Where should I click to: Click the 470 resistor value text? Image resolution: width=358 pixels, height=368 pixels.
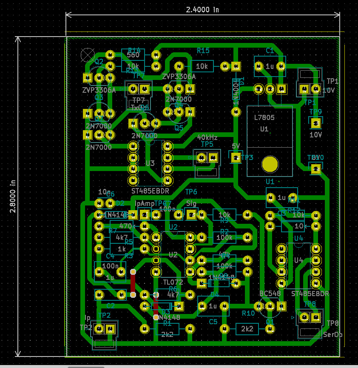click(x=125, y=226)
